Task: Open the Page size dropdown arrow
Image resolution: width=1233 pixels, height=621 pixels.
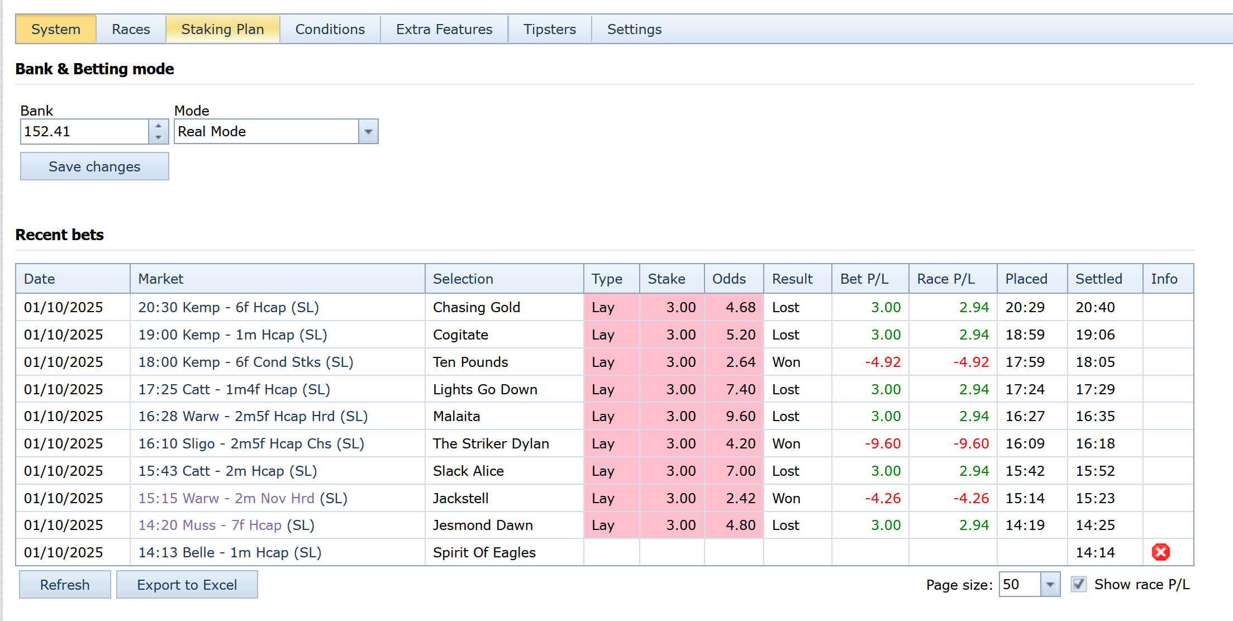Action: (1050, 585)
